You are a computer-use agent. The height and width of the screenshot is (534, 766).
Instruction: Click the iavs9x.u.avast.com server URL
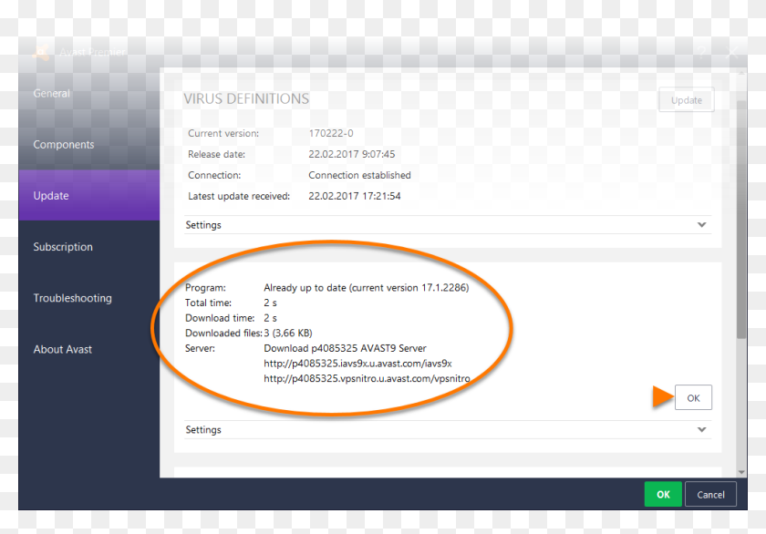pyautogui.click(x=357, y=364)
